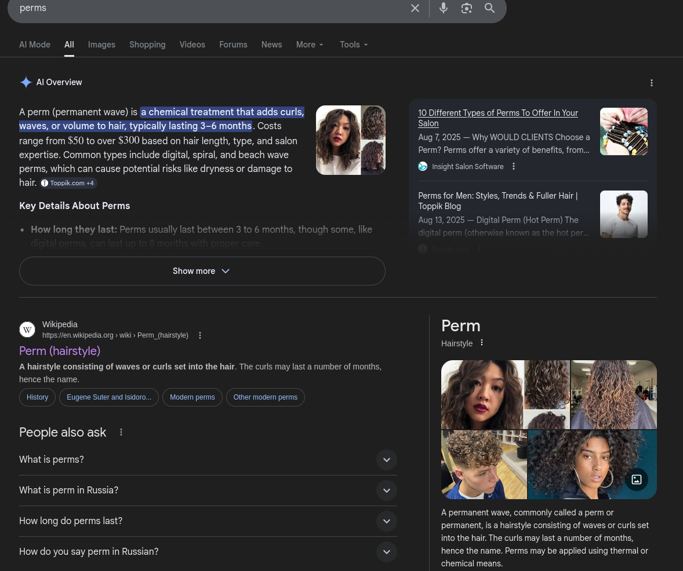Click the magnifying glass search icon
Viewport: 683px width, 571px height.
(x=490, y=8)
